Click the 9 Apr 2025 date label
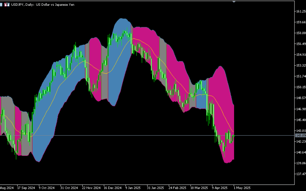 tap(220, 188)
